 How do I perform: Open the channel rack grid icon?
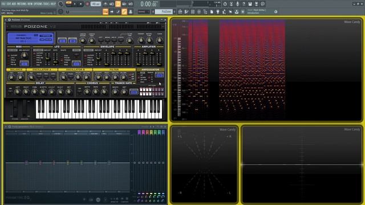tap(193, 11)
